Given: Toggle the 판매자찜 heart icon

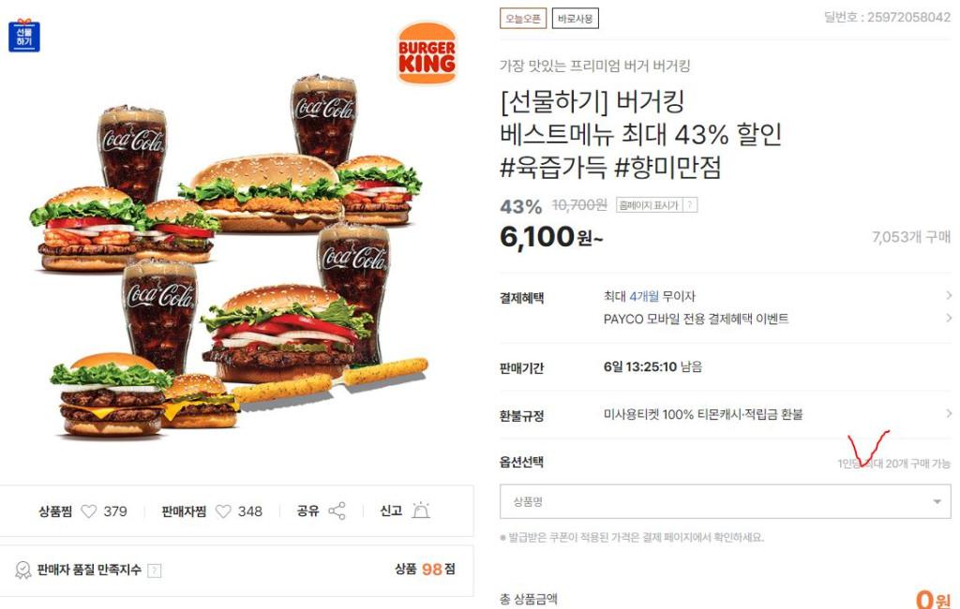Looking at the screenshot, I should (x=223, y=511).
